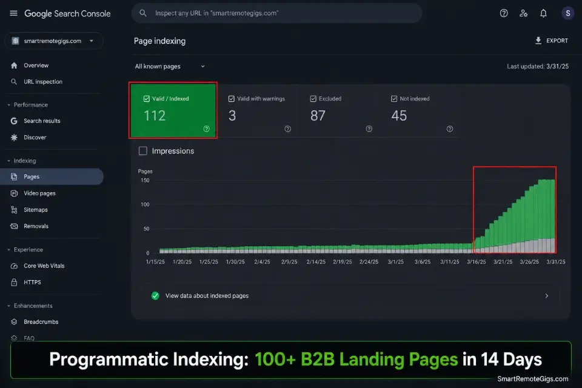
Task: Toggle the Excluded checkbox
Action: coord(313,99)
